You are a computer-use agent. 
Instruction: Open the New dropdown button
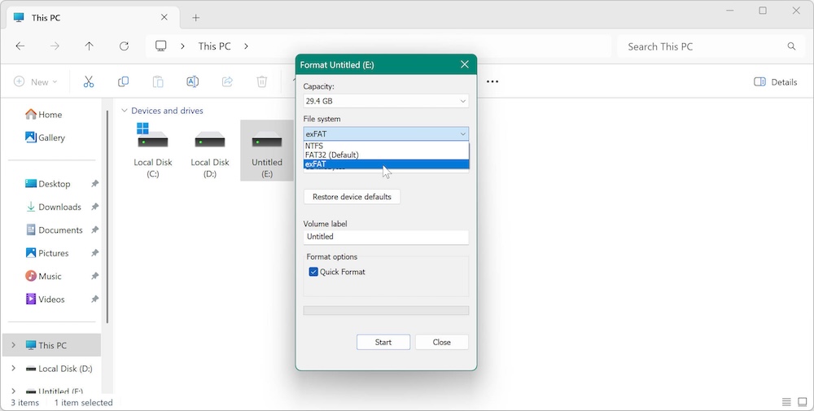tap(35, 81)
